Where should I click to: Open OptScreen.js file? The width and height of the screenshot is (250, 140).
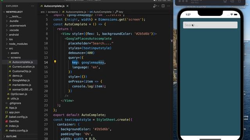point(19,94)
